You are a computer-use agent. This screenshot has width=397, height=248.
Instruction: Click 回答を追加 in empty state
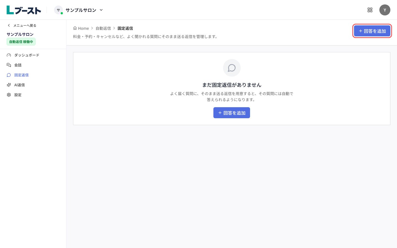(232, 113)
